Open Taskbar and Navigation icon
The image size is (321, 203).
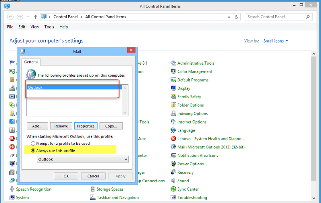coord(93,197)
